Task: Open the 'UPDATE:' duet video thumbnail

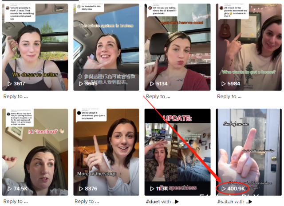Action: point(177,152)
